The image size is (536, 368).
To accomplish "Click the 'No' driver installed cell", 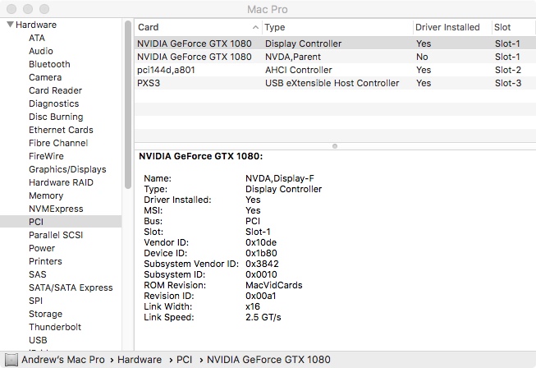I will [x=422, y=57].
